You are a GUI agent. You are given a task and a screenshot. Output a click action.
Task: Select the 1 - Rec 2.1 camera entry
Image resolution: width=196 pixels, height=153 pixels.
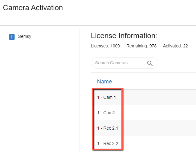tap(108, 128)
